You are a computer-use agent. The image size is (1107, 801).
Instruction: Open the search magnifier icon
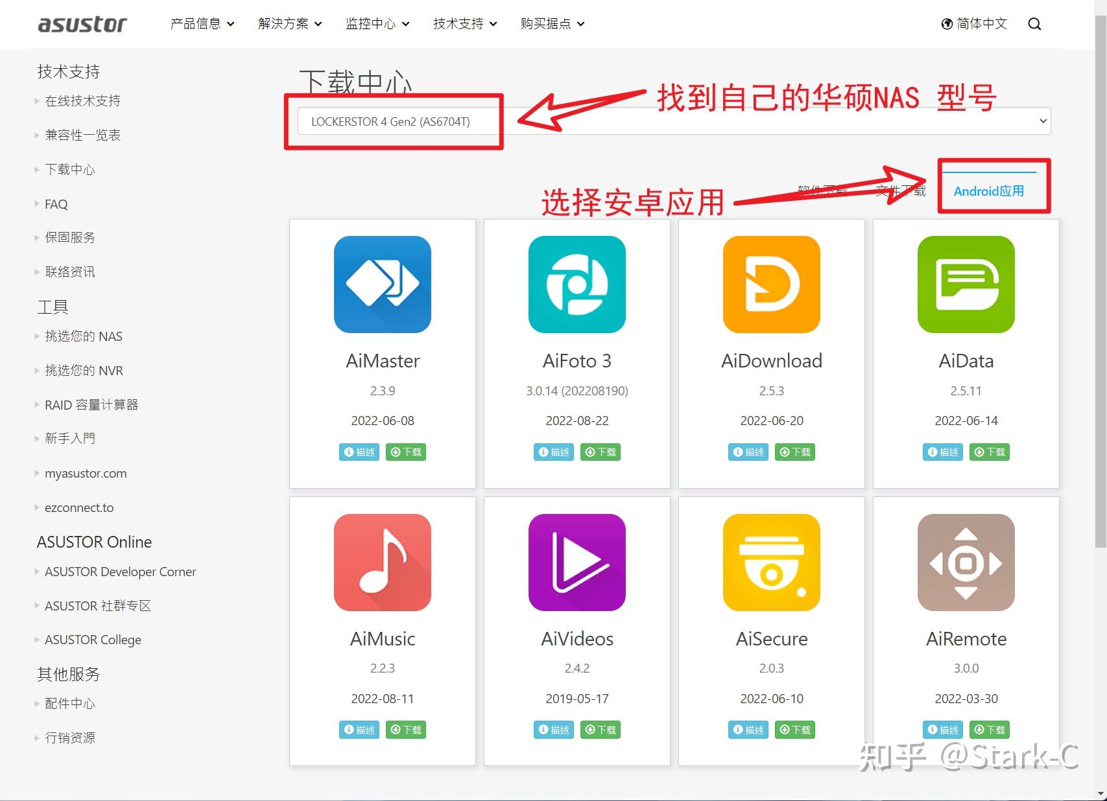pos(1034,24)
